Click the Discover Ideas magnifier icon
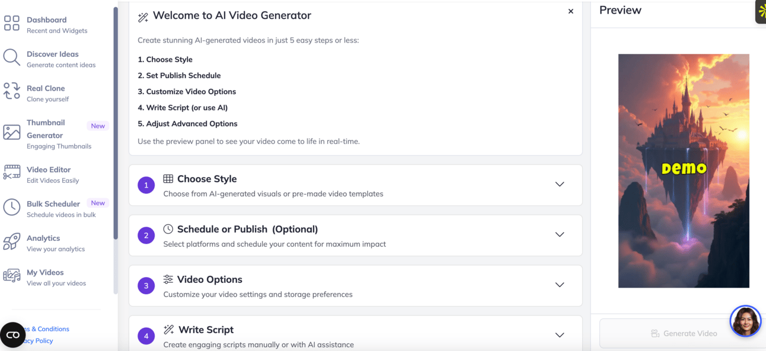This screenshot has height=351, width=766. click(x=12, y=57)
